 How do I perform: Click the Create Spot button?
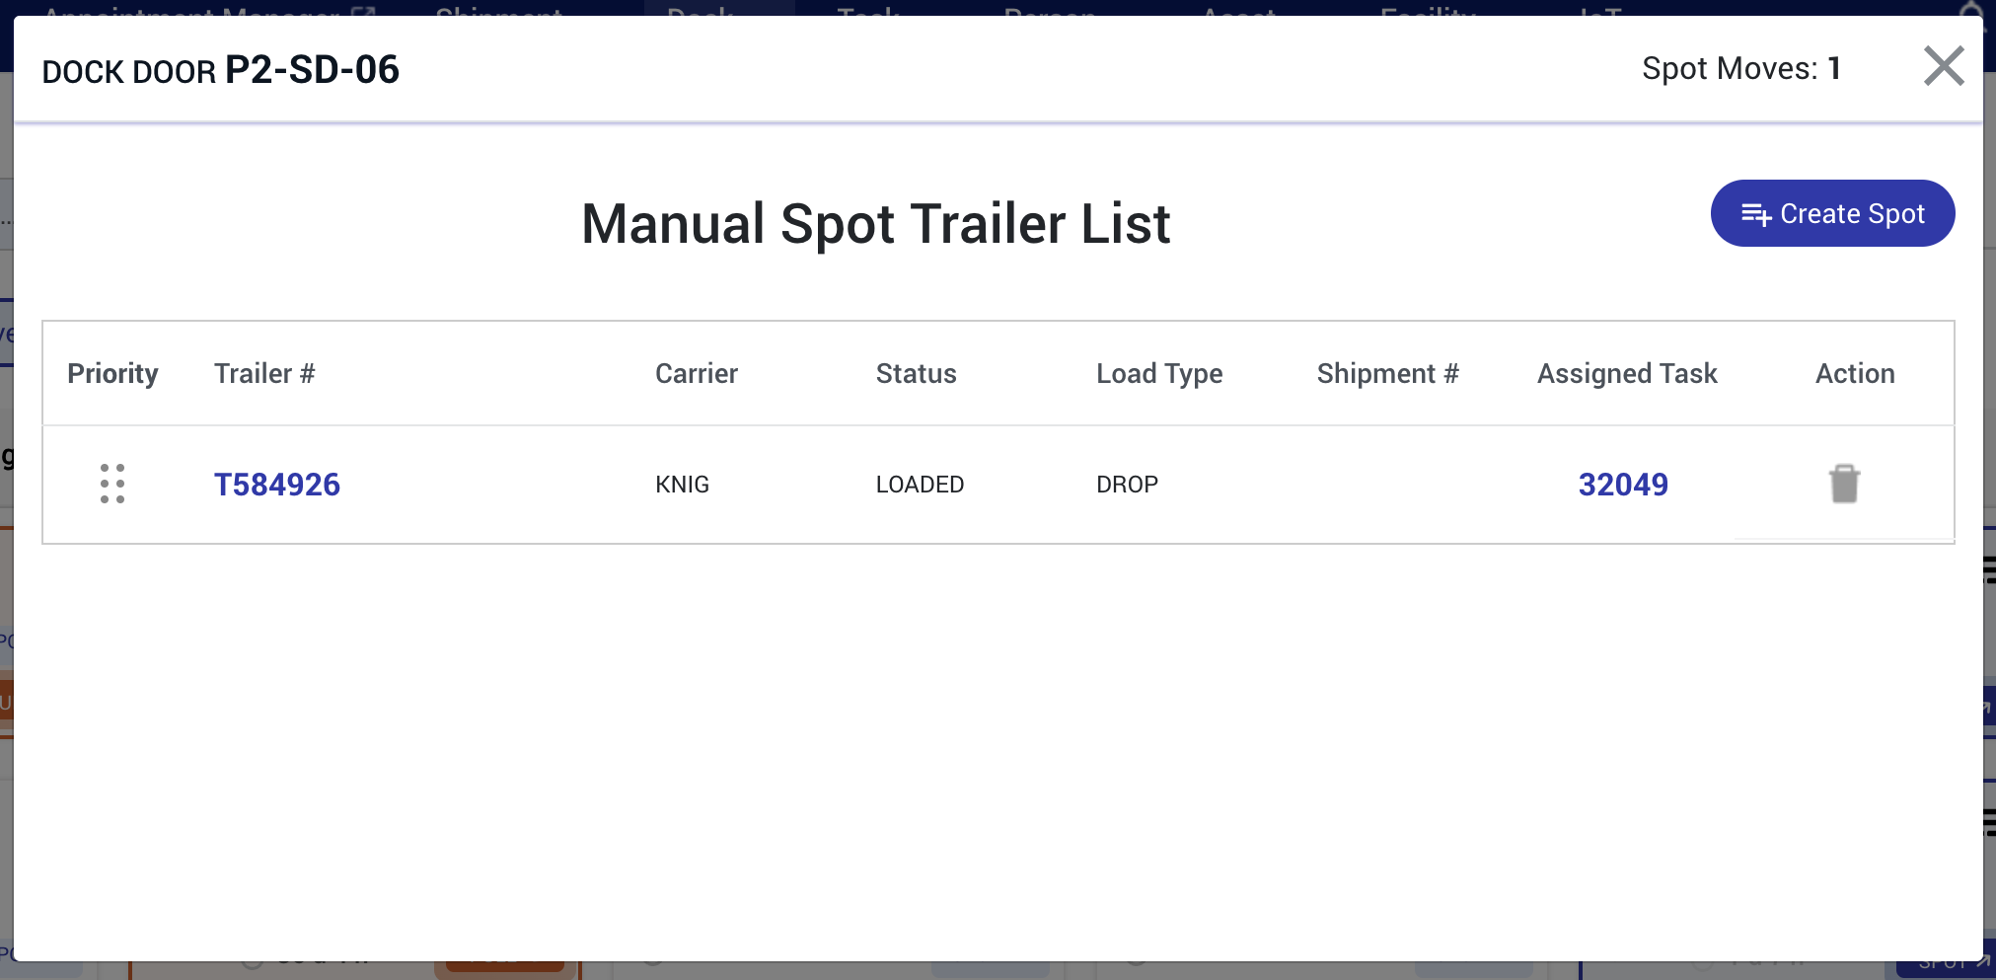tap(1832, 213)
